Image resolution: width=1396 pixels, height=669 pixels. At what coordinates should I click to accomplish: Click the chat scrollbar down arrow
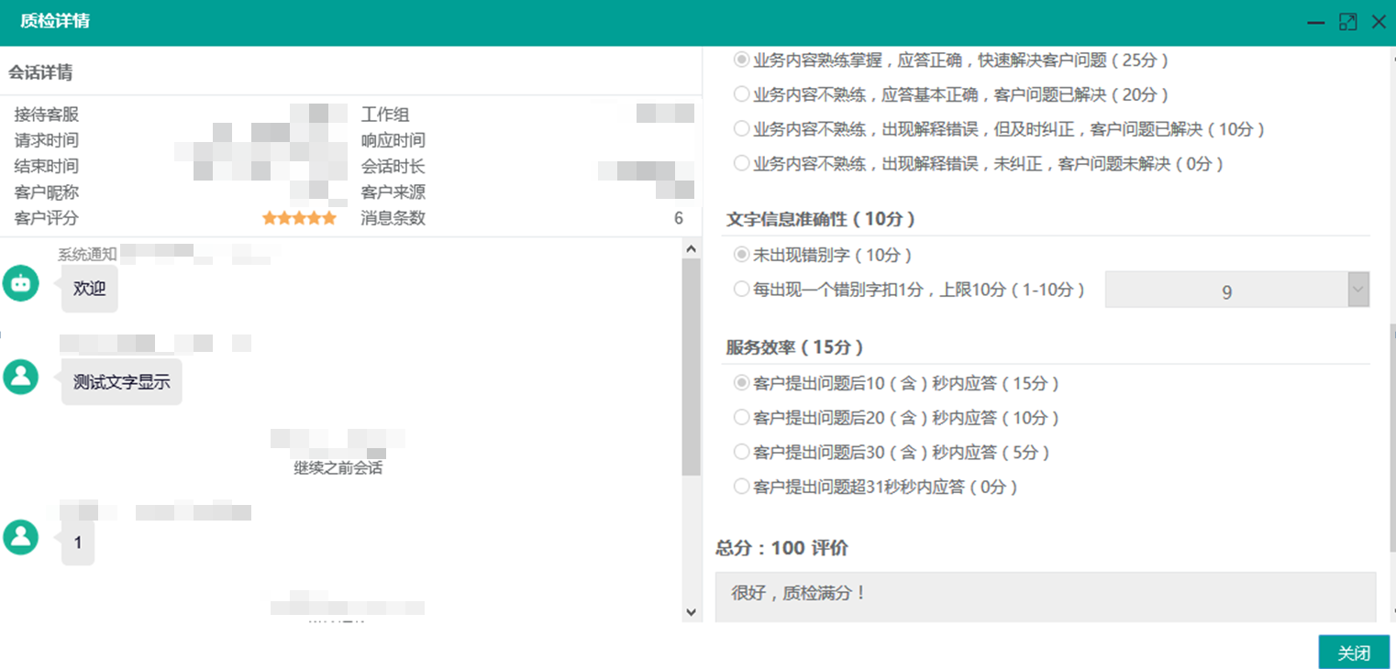point(692,611)
